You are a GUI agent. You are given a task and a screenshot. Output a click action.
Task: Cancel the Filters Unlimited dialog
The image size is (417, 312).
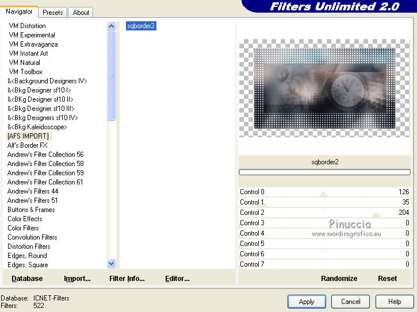[350, 302]
